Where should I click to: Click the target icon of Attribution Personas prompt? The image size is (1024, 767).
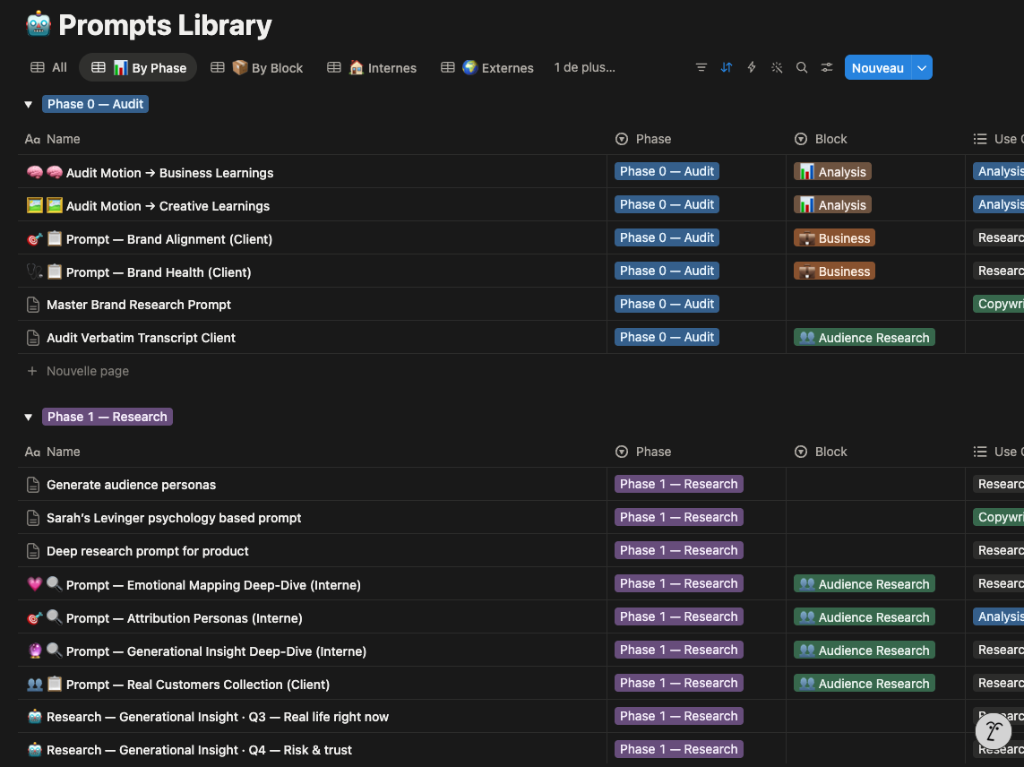click(x=35, y=617)
